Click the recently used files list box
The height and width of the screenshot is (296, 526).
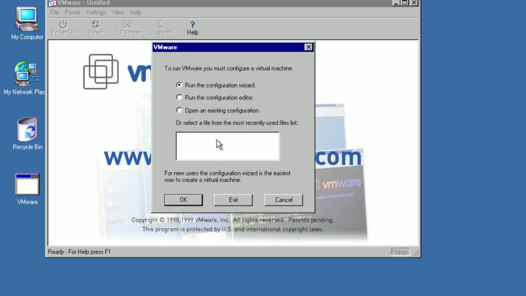click(x=228, y=146)
